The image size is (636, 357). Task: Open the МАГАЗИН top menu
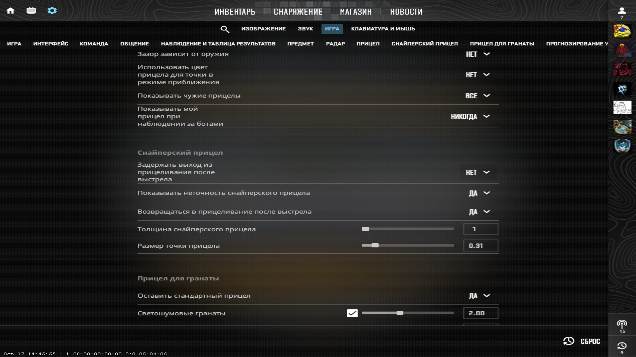(x=355, y=12)
